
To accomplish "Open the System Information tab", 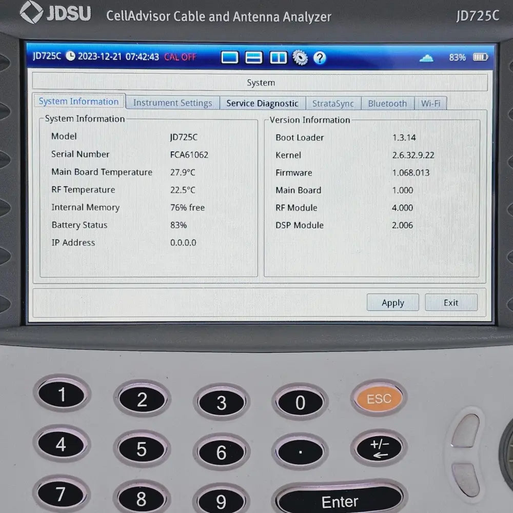I will [78, 102].
